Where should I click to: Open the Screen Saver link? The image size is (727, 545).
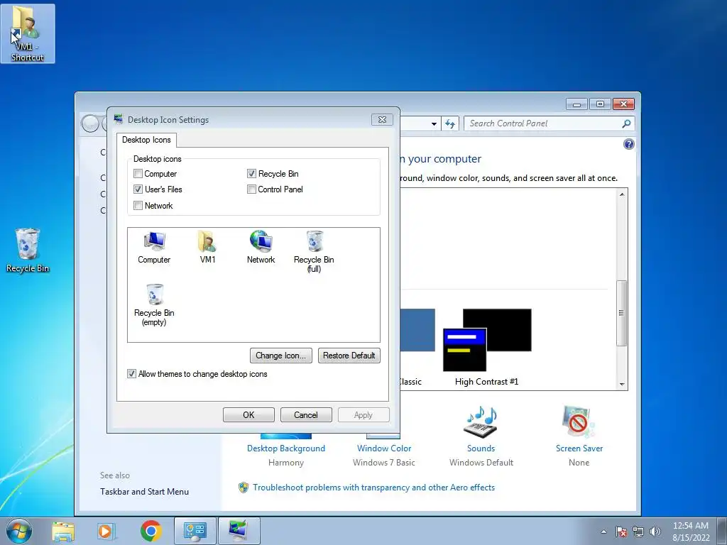click(579, 448)
